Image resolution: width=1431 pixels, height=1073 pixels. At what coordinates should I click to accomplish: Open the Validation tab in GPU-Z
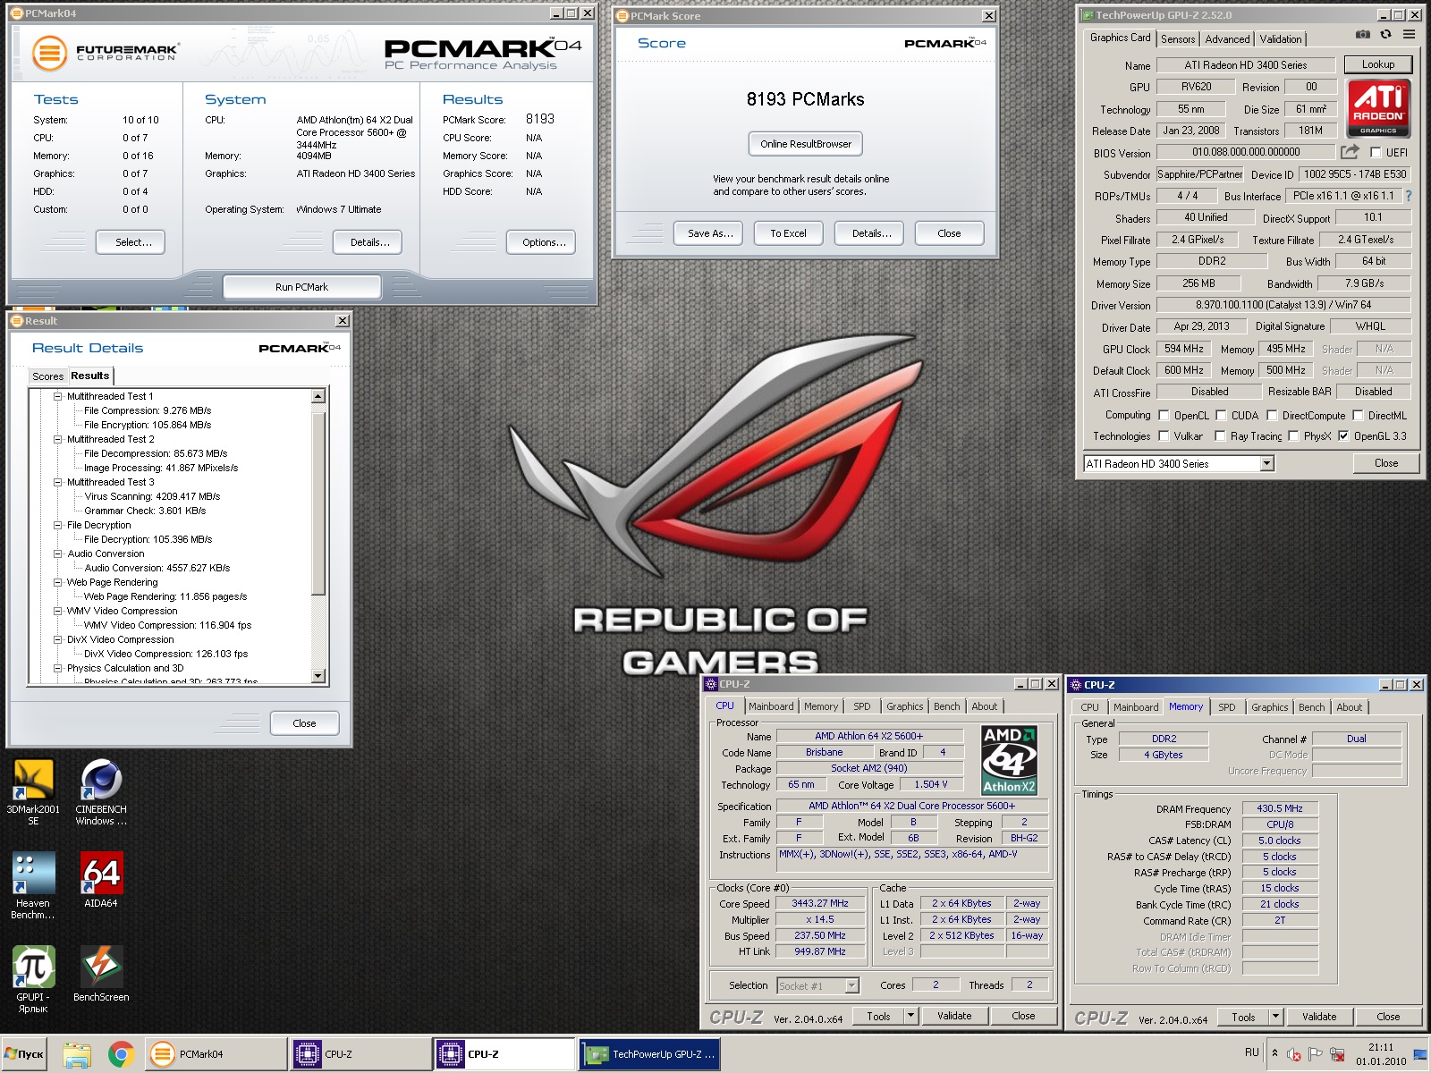pyautogui.click(x=1281, y=39)
